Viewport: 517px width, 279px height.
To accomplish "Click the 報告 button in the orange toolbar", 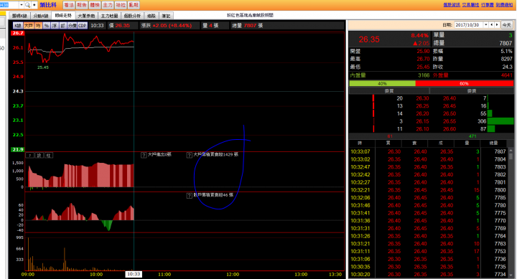I will coord(82,5).
